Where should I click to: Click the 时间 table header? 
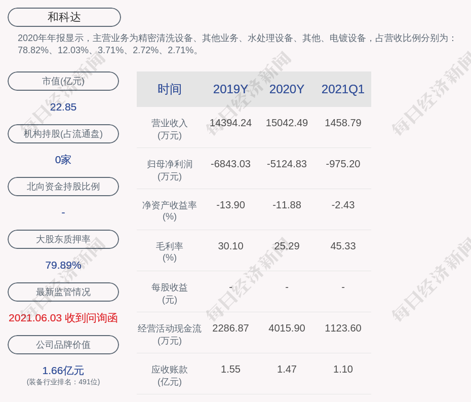[170, 89]
